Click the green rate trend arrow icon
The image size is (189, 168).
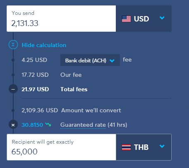[x=48, y=124]
